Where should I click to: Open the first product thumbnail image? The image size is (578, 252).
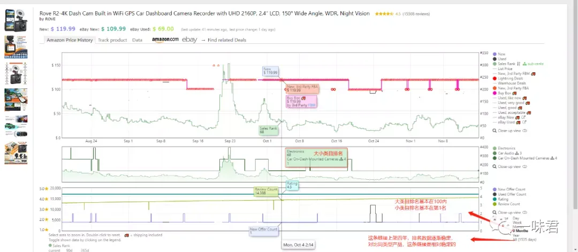pyautogui.click(x=16, y=20)
